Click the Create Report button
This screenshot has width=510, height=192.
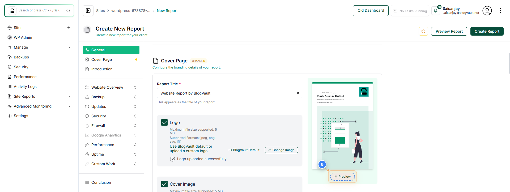pos(487,31)
